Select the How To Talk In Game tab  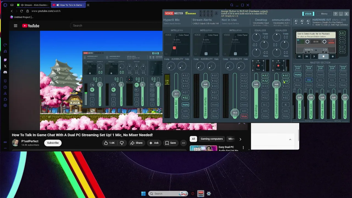click(x=69, y=5)
